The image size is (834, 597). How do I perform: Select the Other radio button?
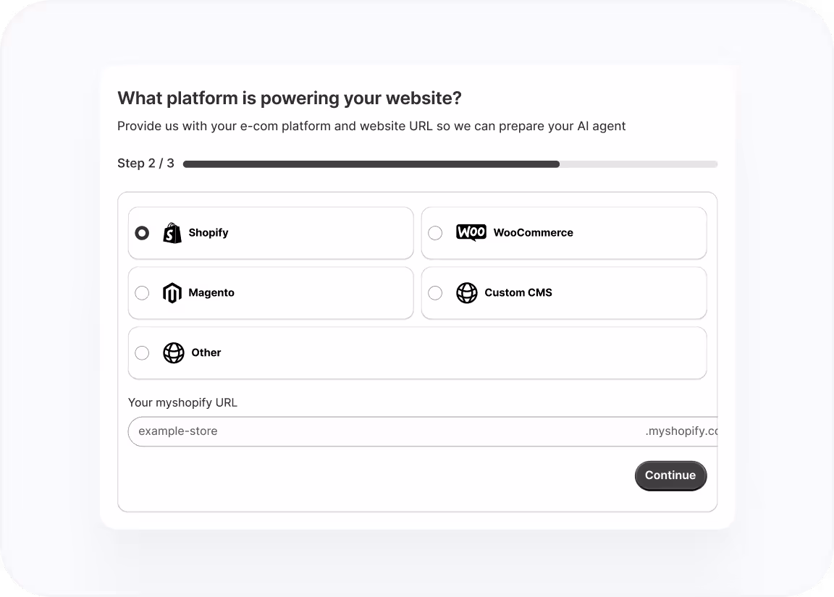point(142,352)
